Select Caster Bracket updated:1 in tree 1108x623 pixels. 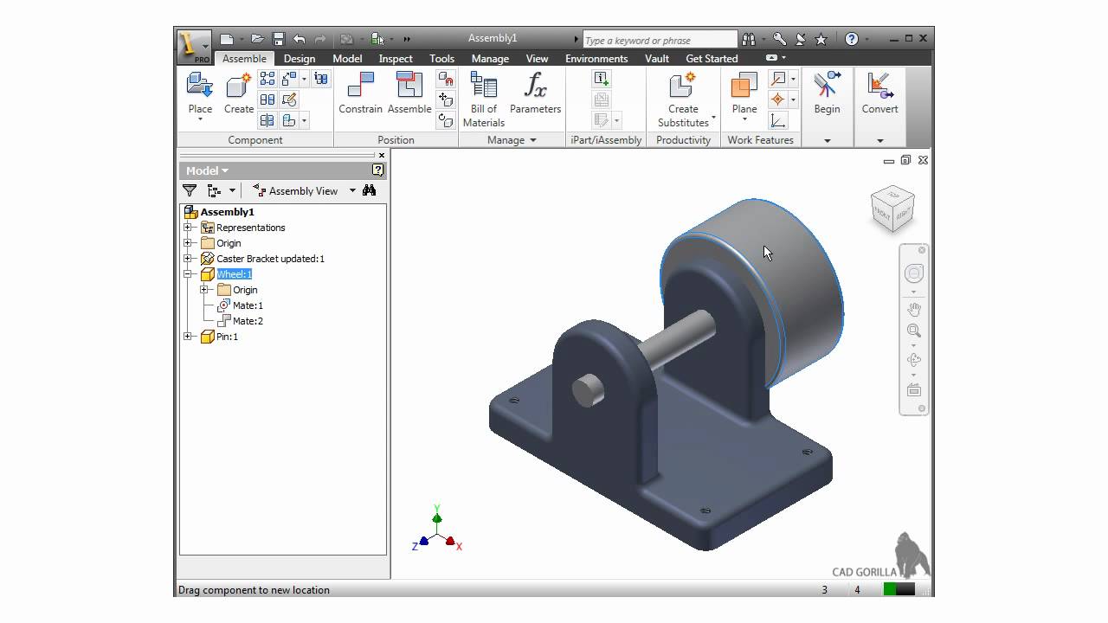tap(270, 259)
